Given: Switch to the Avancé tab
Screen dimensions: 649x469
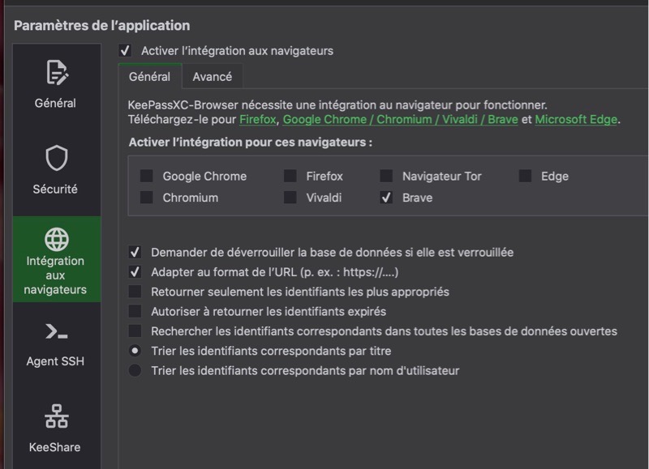Looking at the screenshot, I should point(212,77).
